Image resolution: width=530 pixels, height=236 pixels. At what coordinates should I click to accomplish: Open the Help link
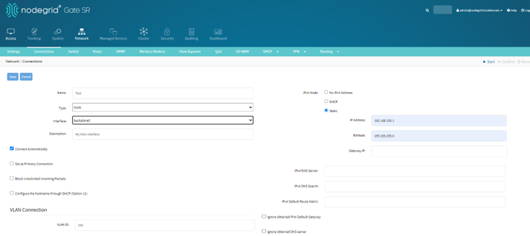click(x=511, y=11)
